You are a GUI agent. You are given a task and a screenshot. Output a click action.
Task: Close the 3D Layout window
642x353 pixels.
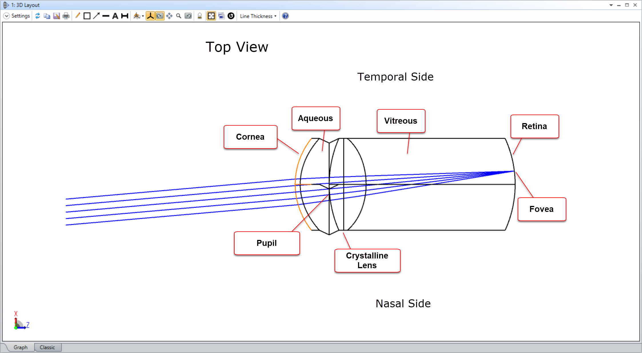[x=635, y=5]
